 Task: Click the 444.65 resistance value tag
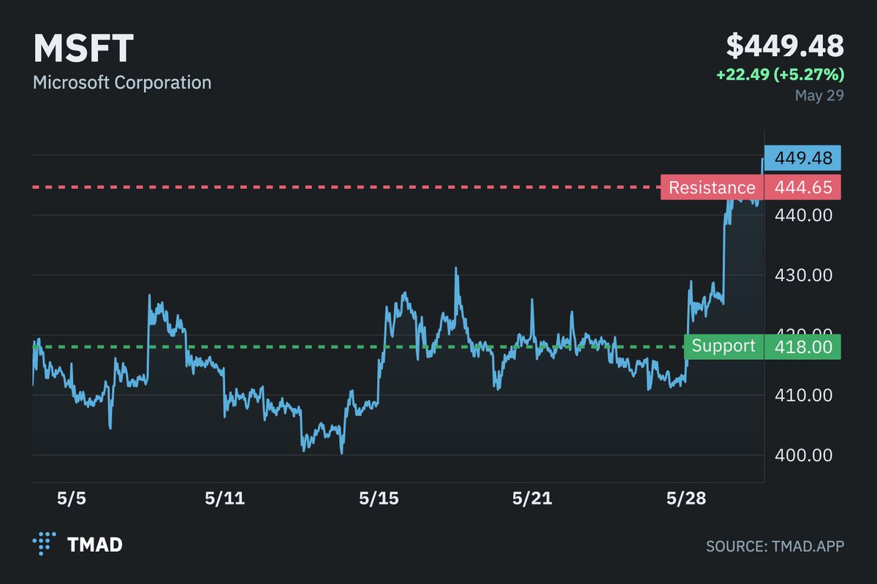802,188
